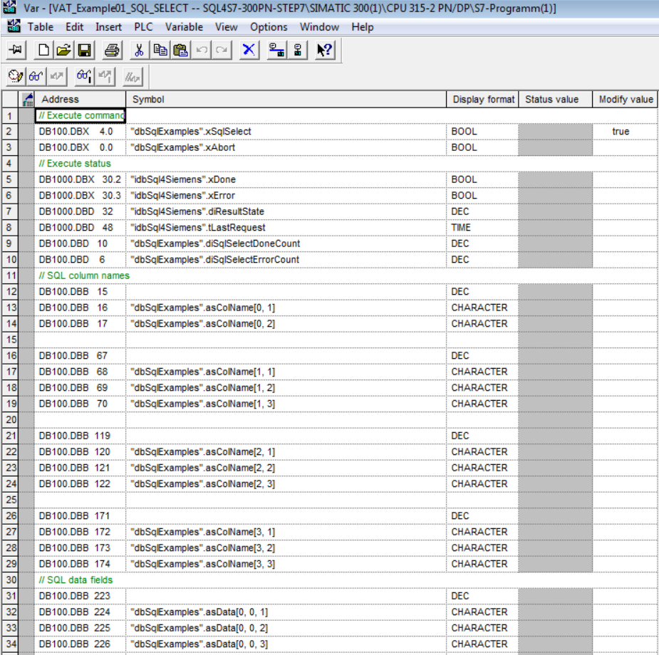Click the 'true' modify value cell
This screenshot has height=655, width=659.
pos(625,132)
